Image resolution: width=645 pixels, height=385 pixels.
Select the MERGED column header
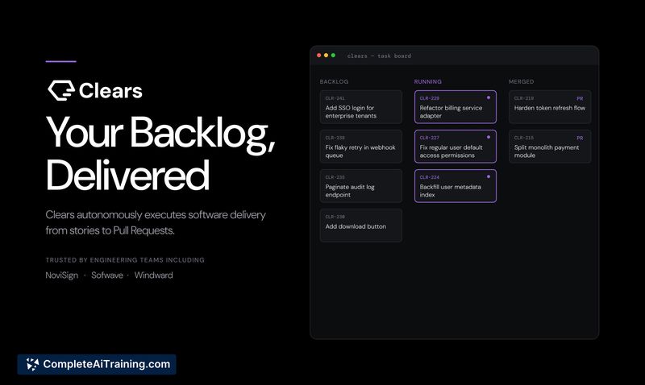tap(521, 82)
